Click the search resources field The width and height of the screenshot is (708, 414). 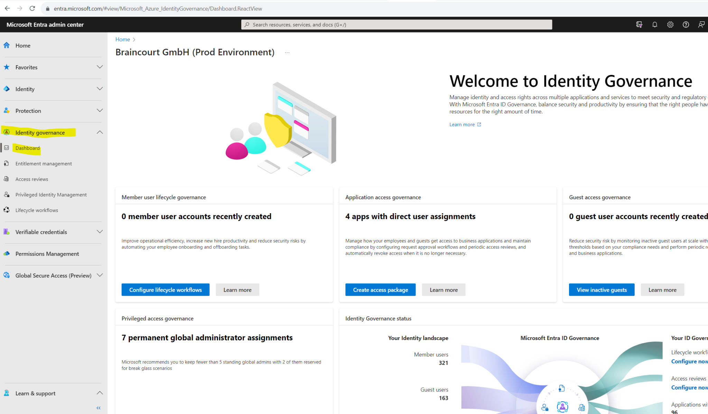pos(396,24)
